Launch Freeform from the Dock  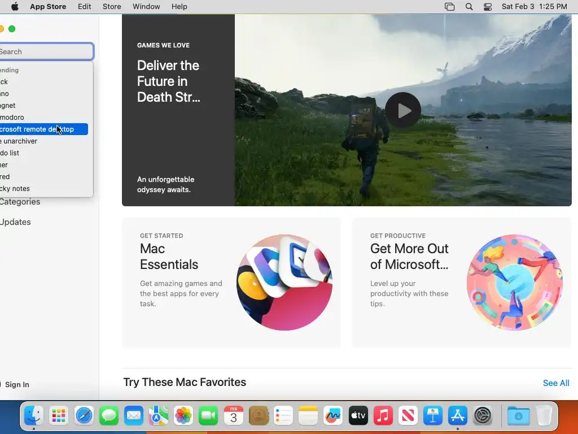(333, 416)
